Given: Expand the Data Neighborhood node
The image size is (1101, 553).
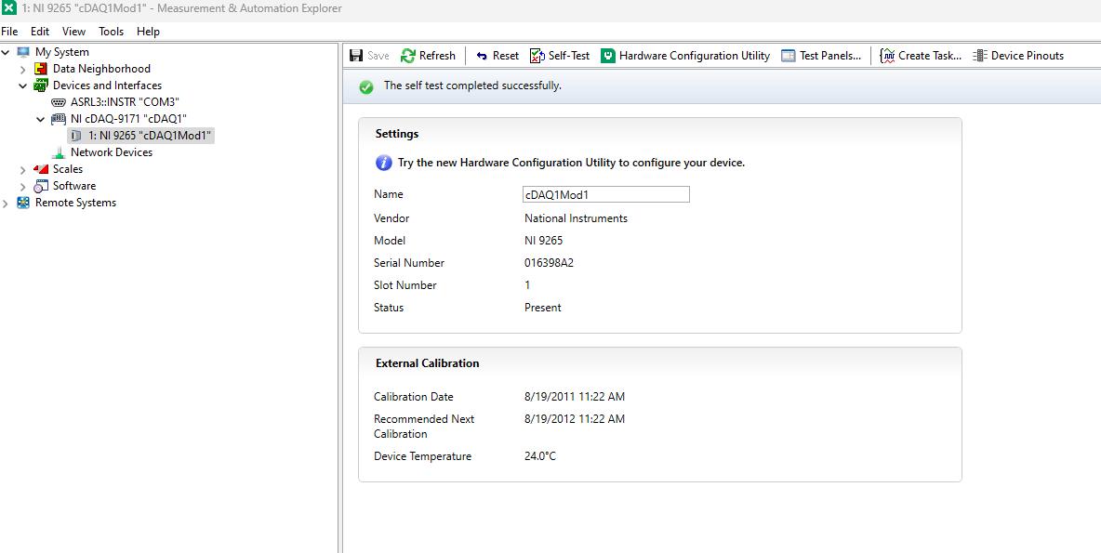Looking at the screenshot, I should click(23, 69).
